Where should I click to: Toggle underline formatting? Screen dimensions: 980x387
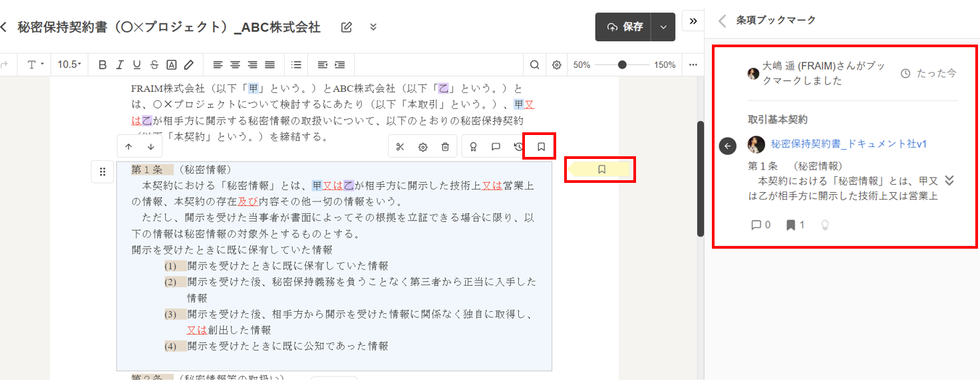(137, 64)
